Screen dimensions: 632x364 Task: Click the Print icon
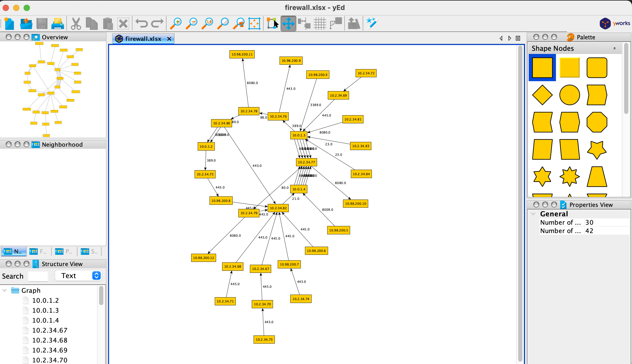point(57,24)
